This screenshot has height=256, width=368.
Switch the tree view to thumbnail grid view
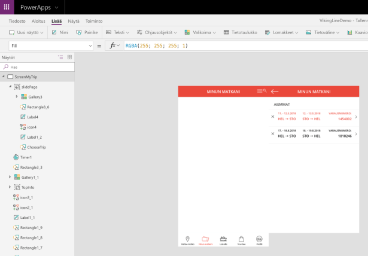coord(69,57)
